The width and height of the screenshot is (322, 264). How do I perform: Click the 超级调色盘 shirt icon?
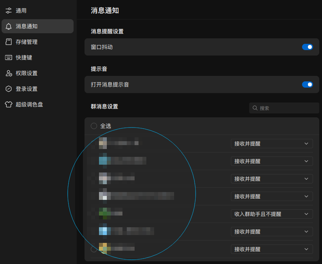9,104
